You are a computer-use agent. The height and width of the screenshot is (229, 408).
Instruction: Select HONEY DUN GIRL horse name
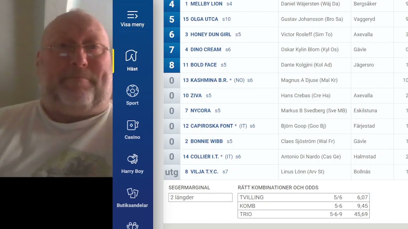coord(211,34)
